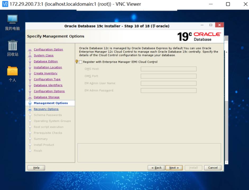This screenshot has height=190, width=249.
Task: Click the Back button
Action: tap(156, 168)
